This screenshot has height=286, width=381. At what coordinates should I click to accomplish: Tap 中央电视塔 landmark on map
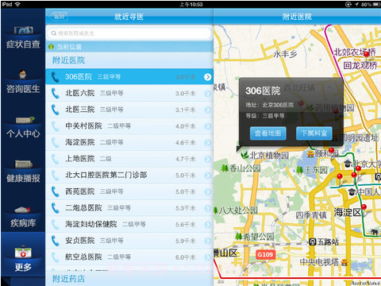click(323, 262)
